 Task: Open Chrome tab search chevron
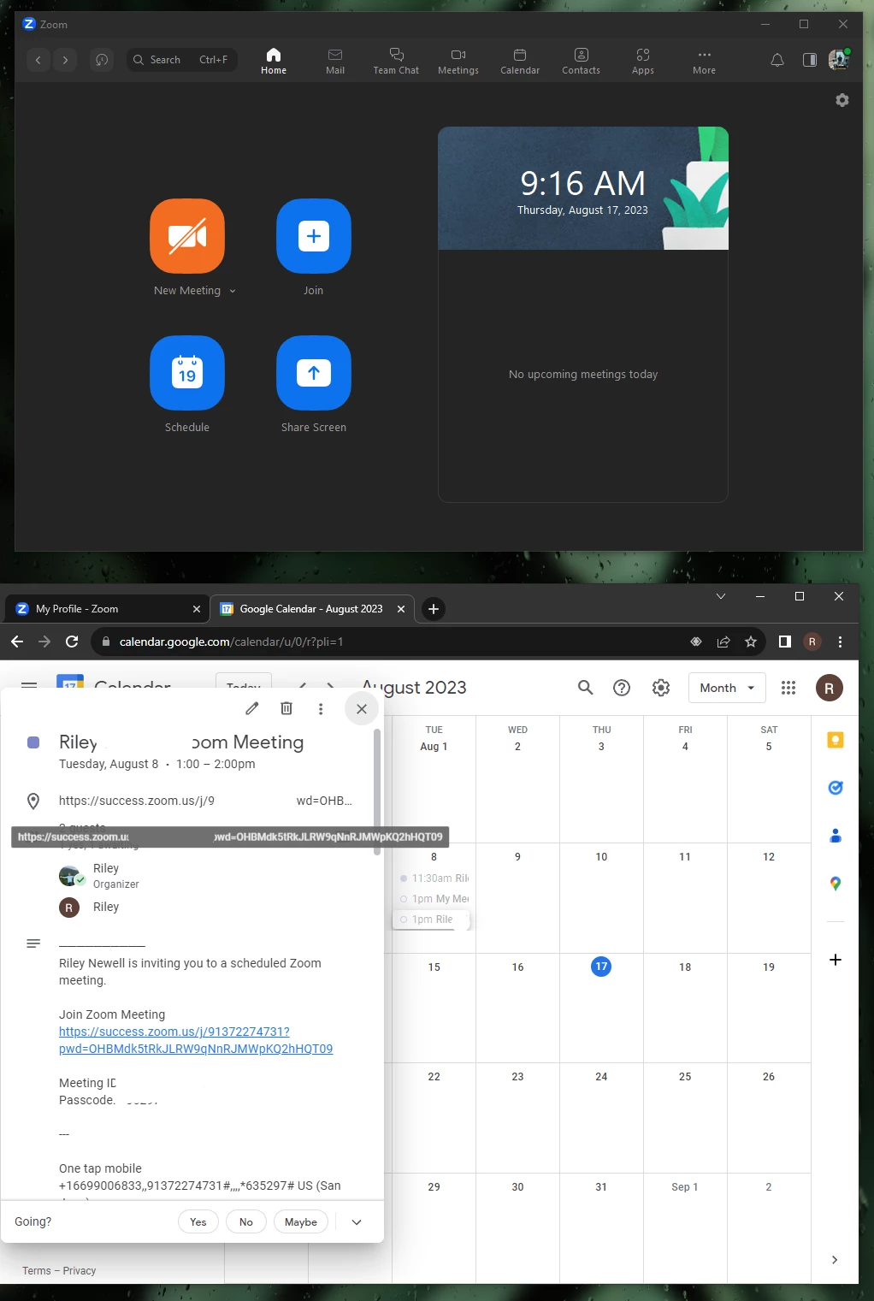coord(720,596)
